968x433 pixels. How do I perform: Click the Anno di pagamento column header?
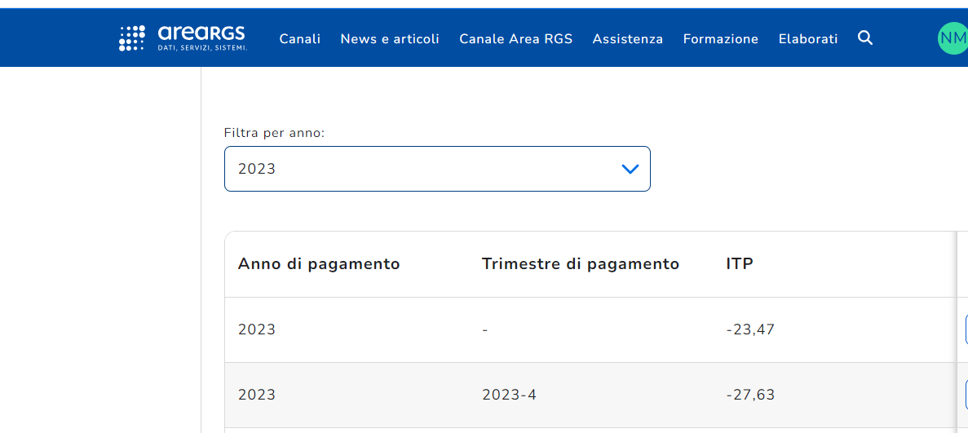319,264
